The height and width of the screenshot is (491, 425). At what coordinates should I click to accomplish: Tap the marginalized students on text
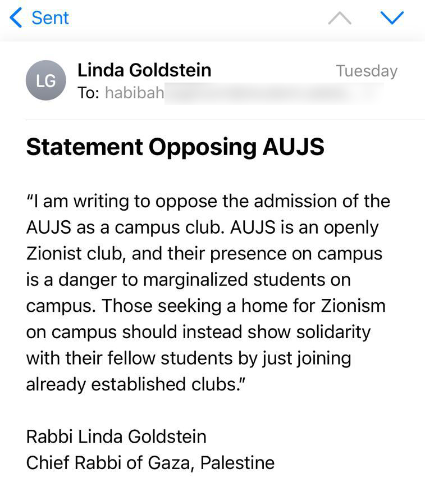point(247,280)
